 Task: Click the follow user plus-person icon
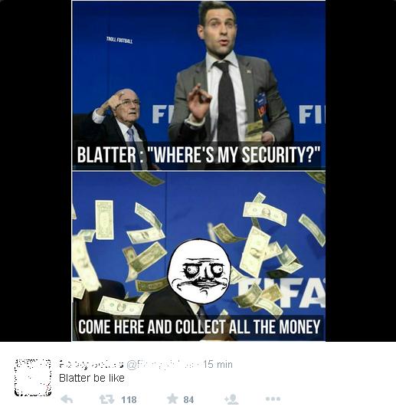(x=231, y=399)
